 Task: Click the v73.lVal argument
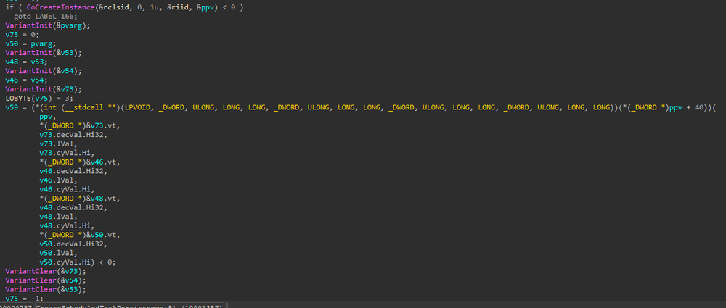pyautogui.click(x=58, y=143)
